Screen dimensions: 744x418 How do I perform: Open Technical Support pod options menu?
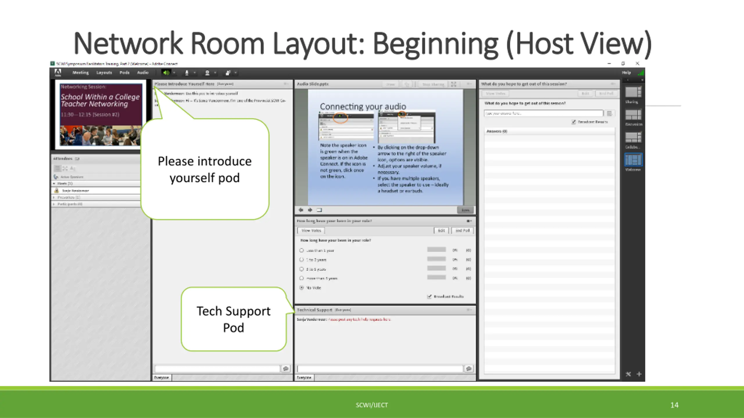tap(469, 310)
